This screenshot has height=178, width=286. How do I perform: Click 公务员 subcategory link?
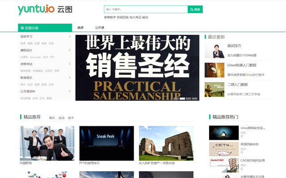[x=48, y=71]
